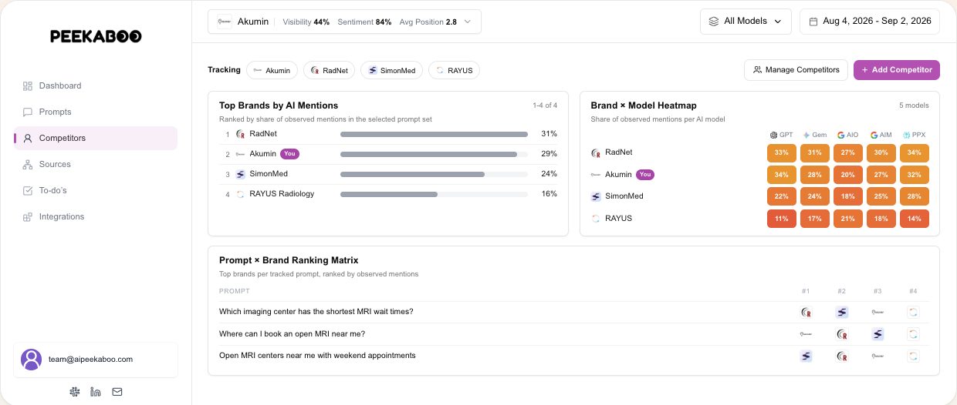The image size is (957, 405).
Task: Click the calendar icon beside date range
Action: tap(813, 22)
